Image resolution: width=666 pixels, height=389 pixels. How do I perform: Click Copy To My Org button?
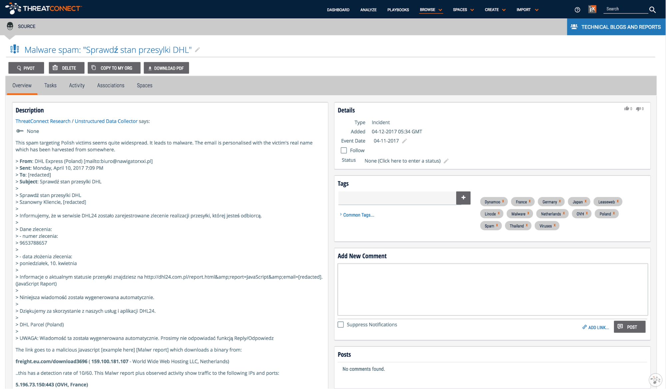(x=114, y=68)
